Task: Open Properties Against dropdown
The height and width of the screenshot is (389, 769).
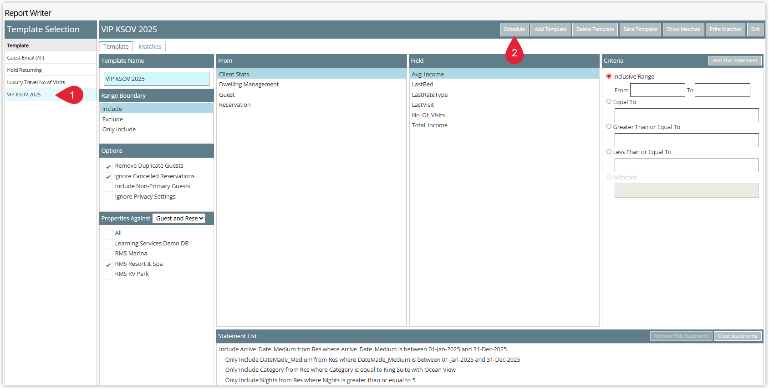Action: pyautogui.click(x=179, y=219)
